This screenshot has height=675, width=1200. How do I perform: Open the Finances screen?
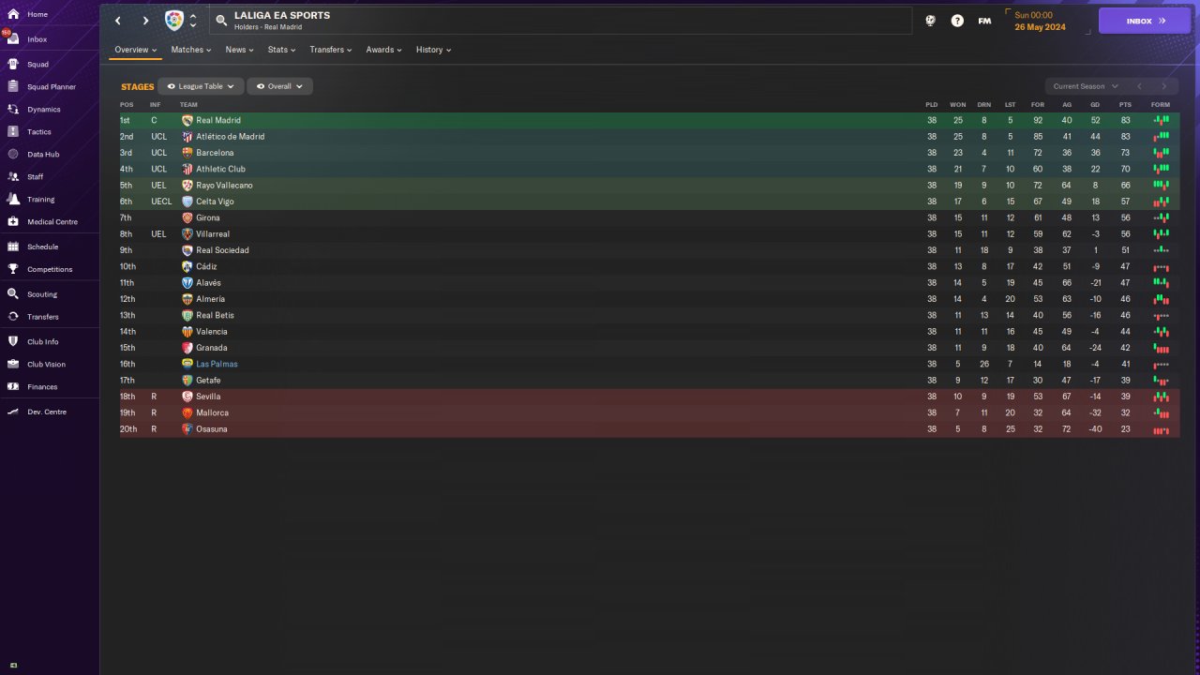[42, 387]
